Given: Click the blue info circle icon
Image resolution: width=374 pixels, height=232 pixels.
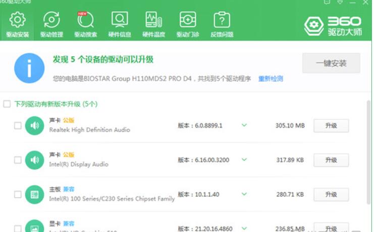Looking at the screenshot, I should [x=29, y=68].
